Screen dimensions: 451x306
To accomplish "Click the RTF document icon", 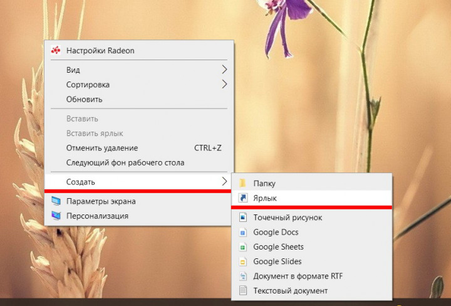I will click(x=243, y=277).
